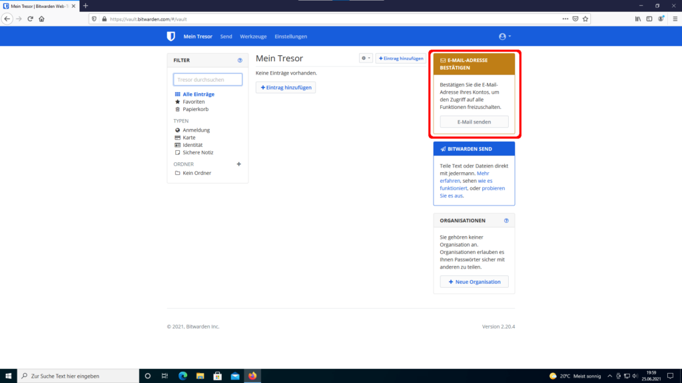Open File Explorer from the taskbar

pyautogui.click(x=200, y=376)
